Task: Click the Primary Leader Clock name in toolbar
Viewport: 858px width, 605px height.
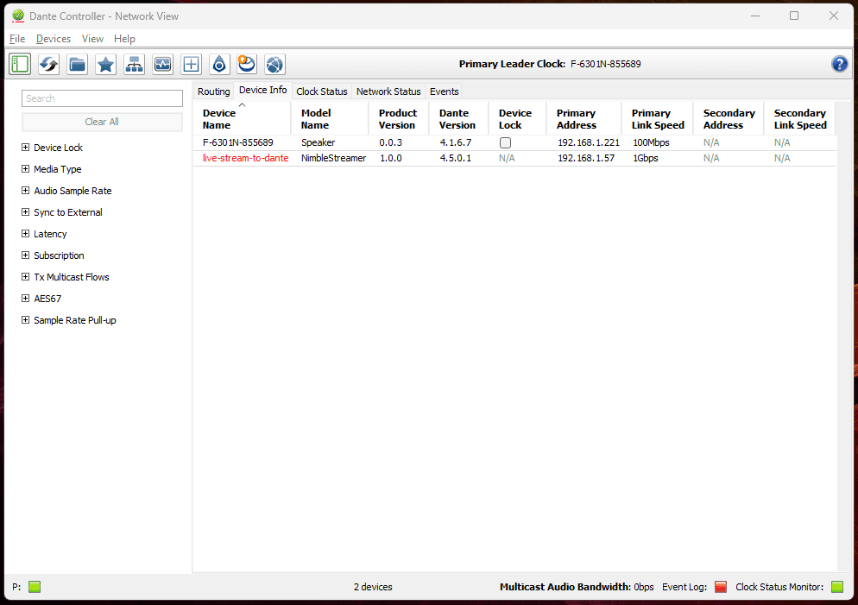Action: 605,64
